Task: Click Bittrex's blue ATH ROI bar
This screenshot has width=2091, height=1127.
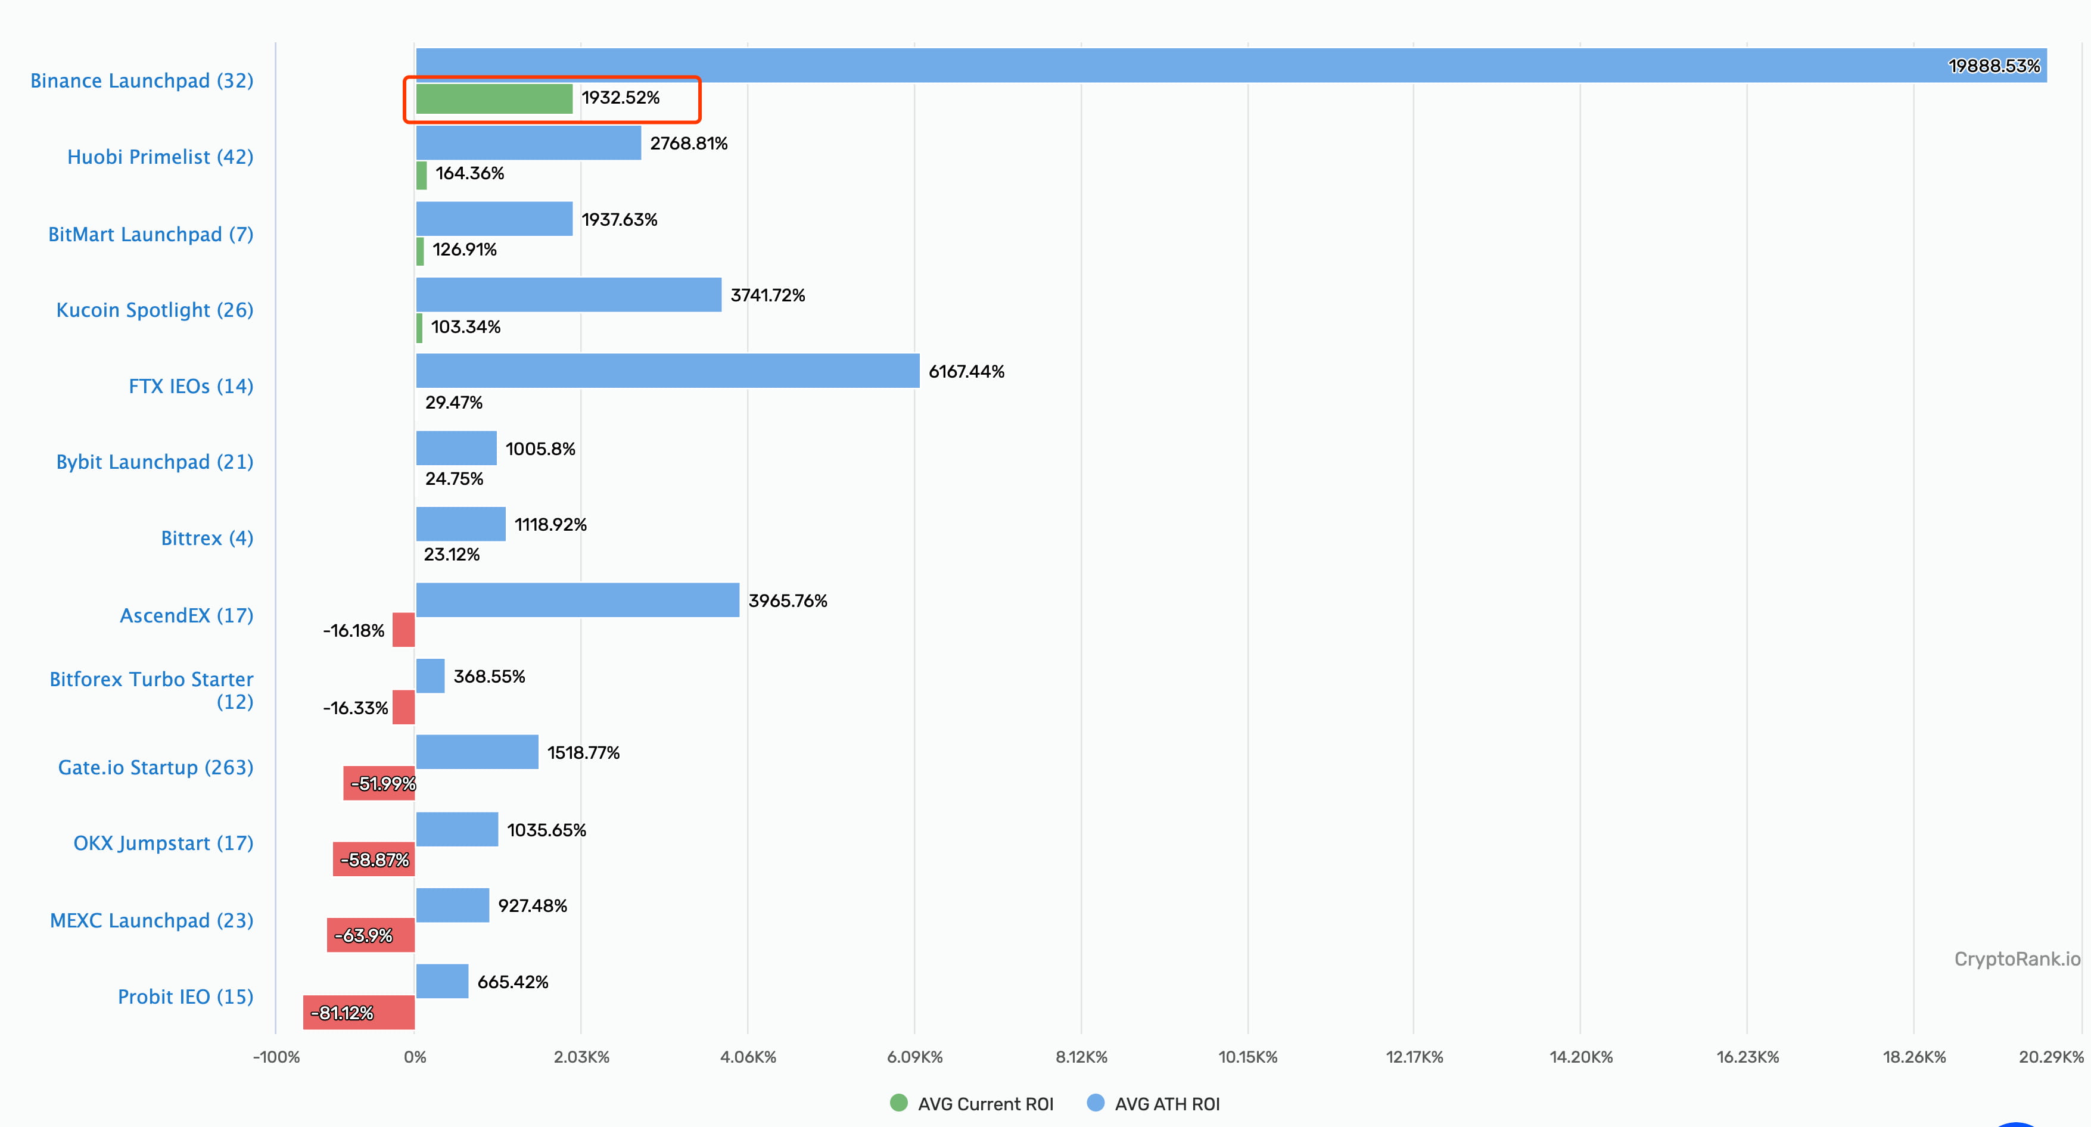Action: 460,524
